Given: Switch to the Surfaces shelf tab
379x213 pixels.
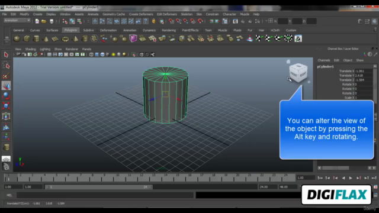Looking at the screenshot, I should [52, 30].
